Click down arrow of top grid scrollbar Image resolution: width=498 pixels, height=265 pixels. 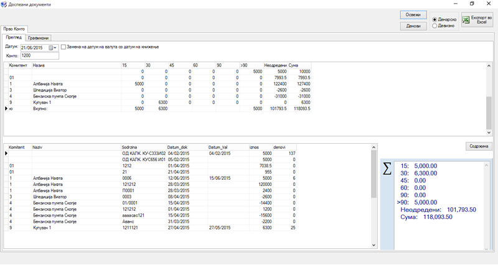(x=489, y=132)
